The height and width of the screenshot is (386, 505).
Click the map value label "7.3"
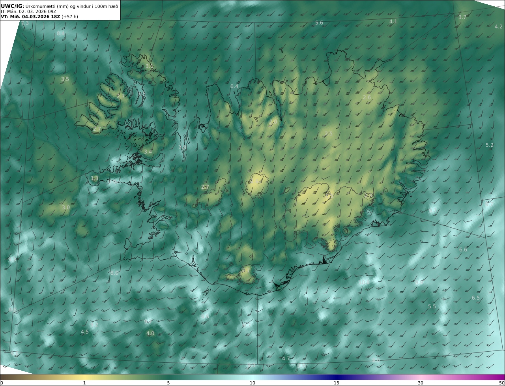click(25, 24)
